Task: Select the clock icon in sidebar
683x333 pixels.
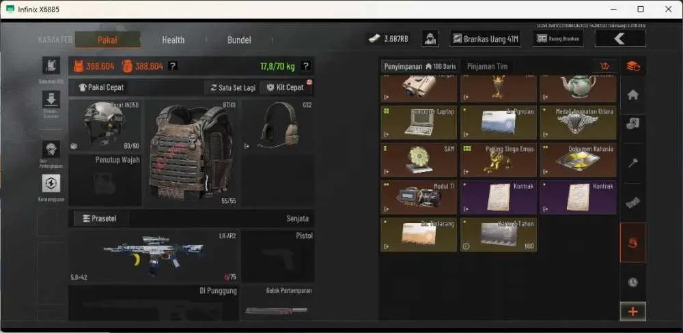Action: [x=633, y=282]
